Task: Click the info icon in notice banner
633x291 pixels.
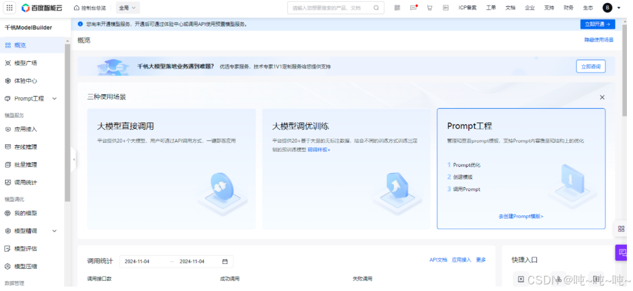Action: point(80,24)
